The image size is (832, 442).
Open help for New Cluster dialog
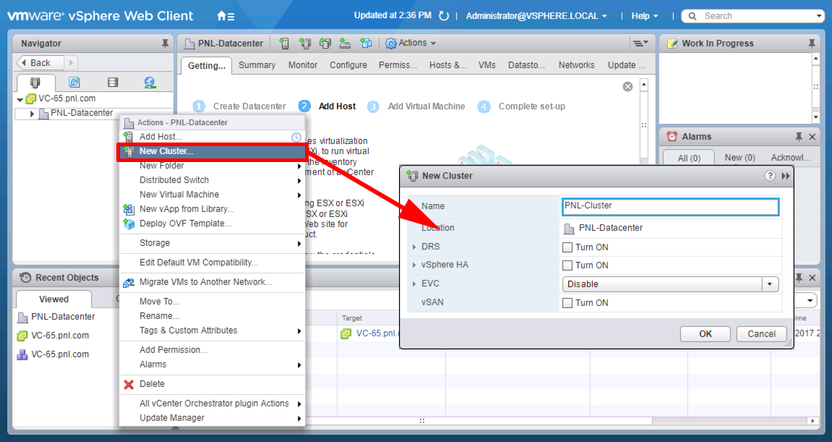click(x=770, y=176)
